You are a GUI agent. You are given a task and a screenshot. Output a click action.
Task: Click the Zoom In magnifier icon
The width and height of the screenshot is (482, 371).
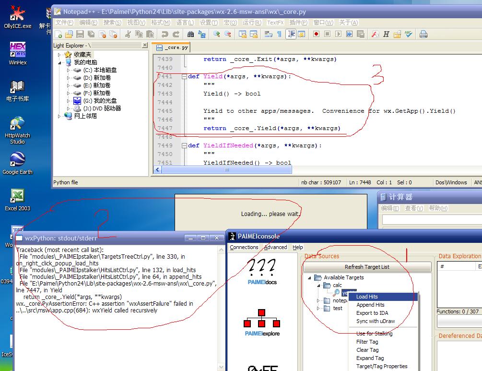216,34
